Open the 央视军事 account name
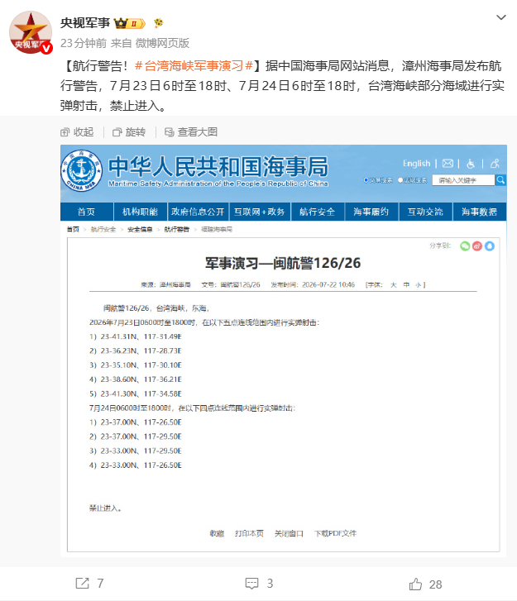The height and width of the screenshot is (601, 517). pos(85,23)
